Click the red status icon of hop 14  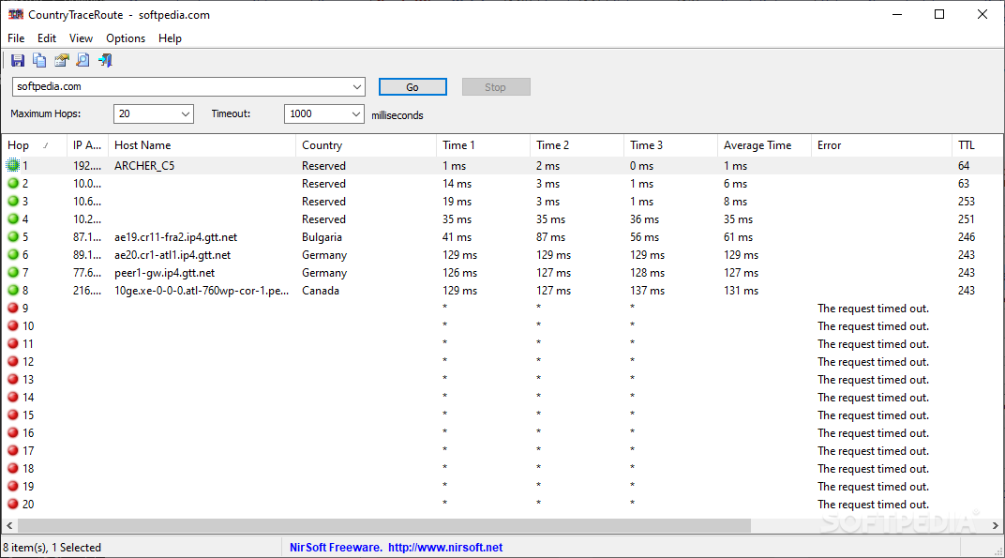pos(13,397)
